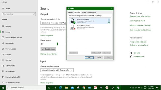Click Properties button in Sound dialog
The width and height of the screenshot is (161, 90).
[x=107, y=53]
